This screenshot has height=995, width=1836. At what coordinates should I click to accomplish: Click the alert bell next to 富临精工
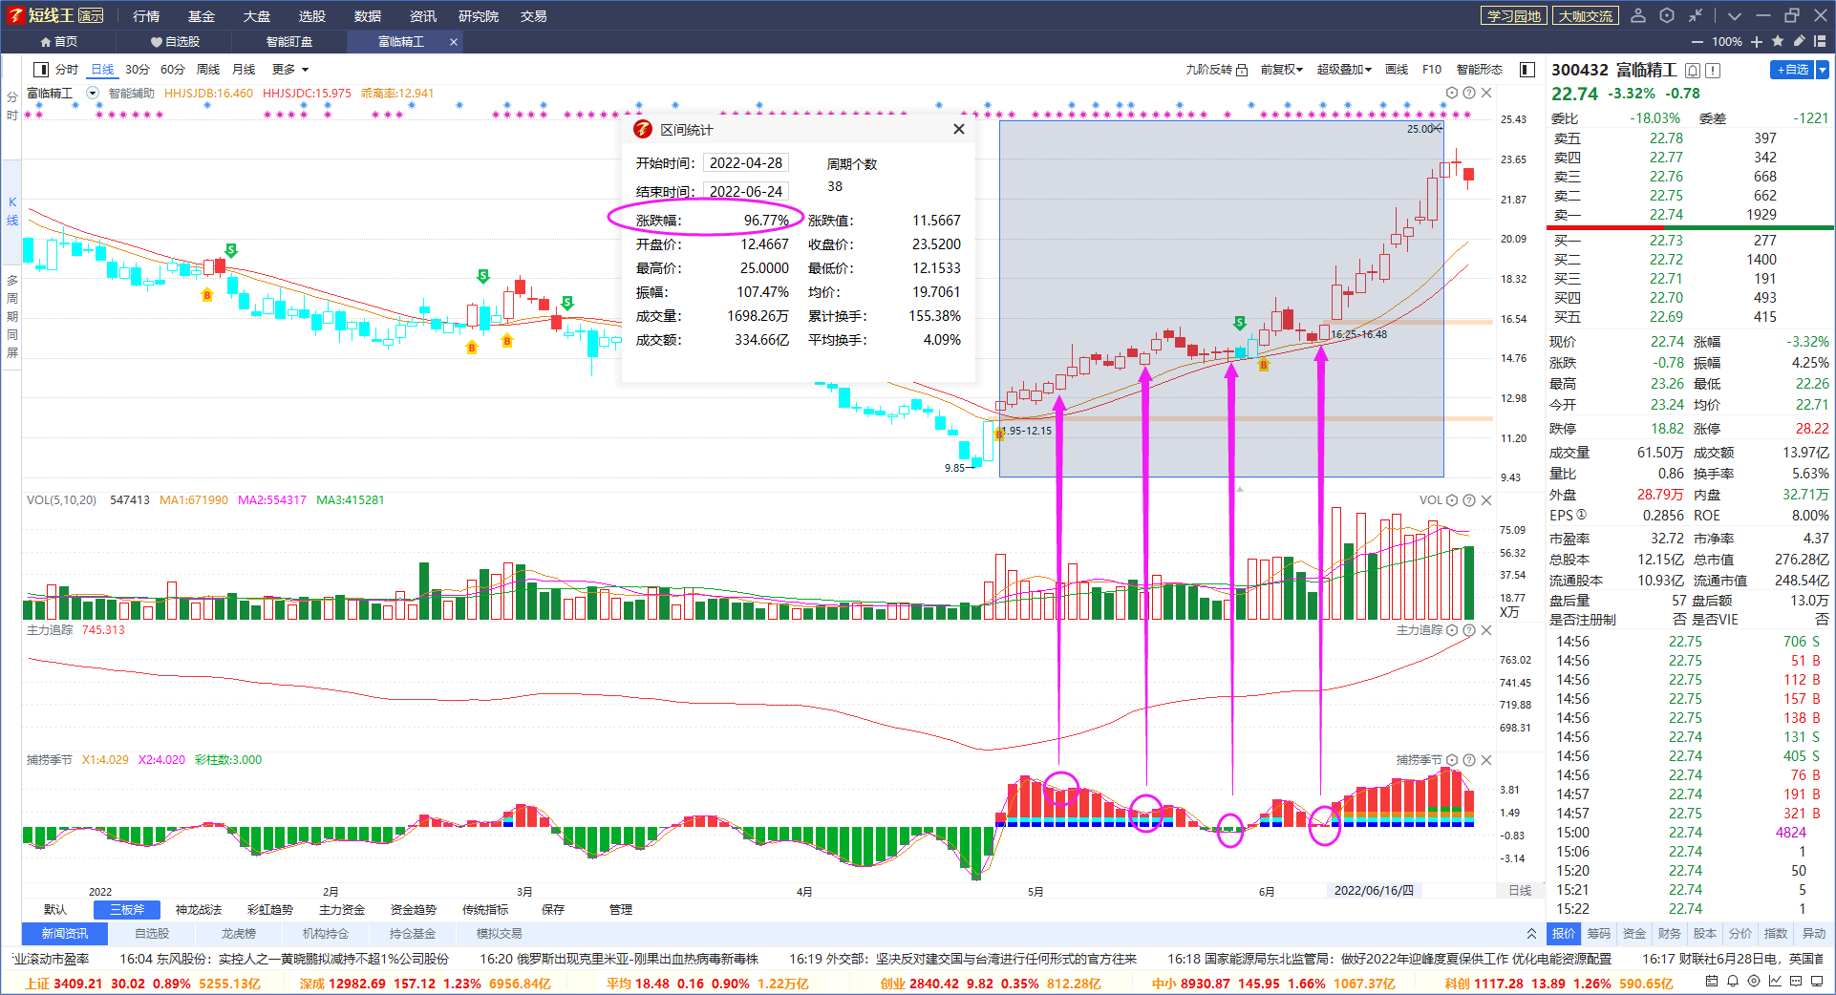tap(1693, 71)
